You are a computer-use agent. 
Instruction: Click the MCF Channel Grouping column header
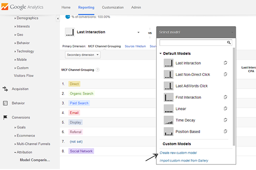(x=78, y=70)
